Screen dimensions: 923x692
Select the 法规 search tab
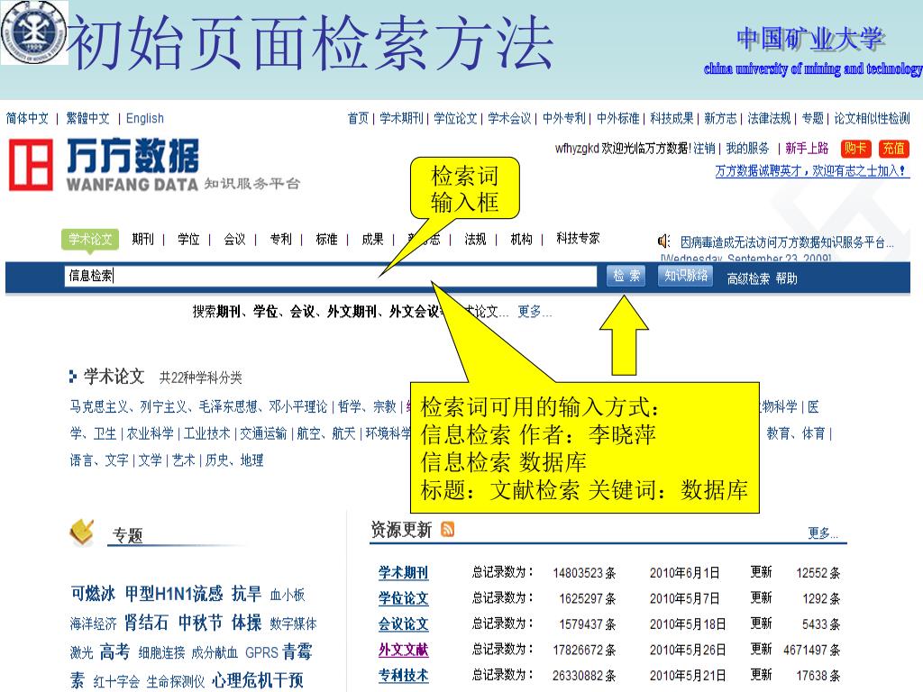click(x=474, y=240)
